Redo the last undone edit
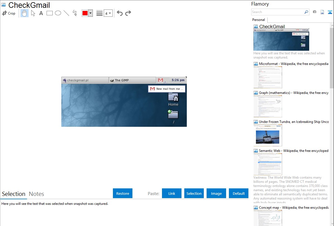This screenshot has width=334, height=226. [128, 13]
